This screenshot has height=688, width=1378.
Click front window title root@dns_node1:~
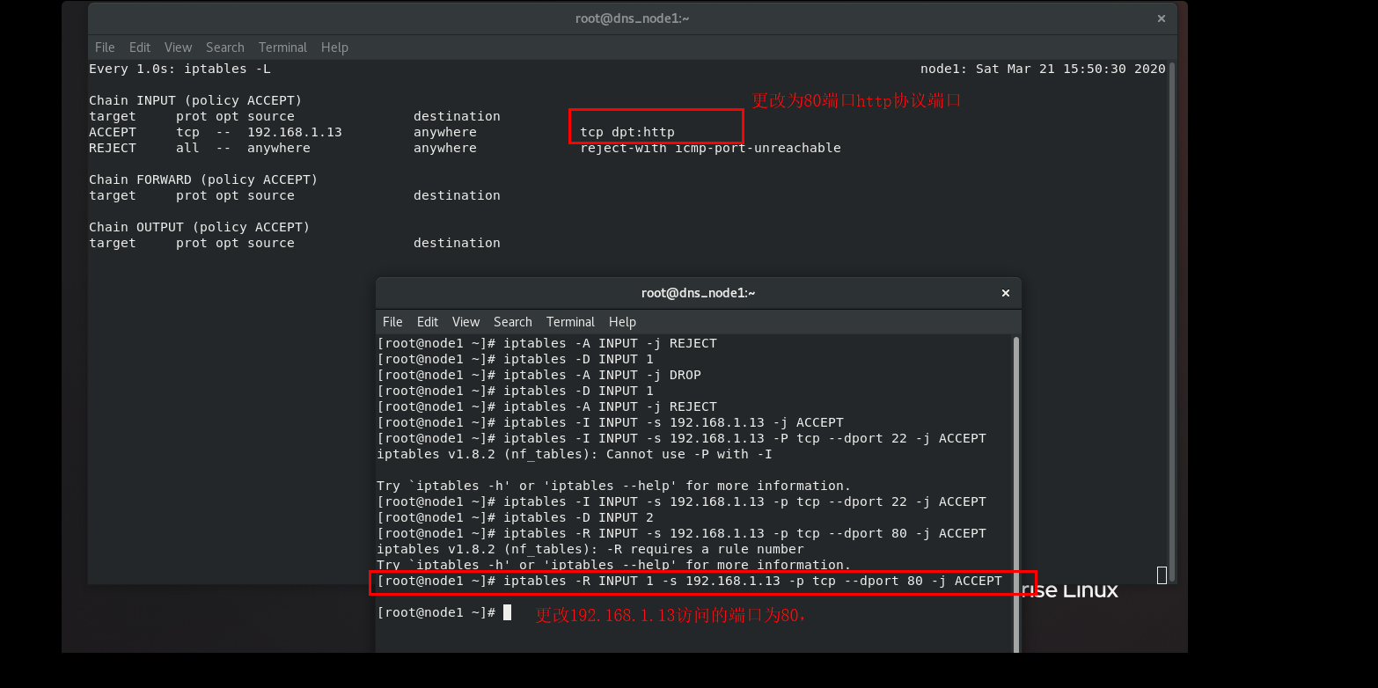click(x=698, y=293)
